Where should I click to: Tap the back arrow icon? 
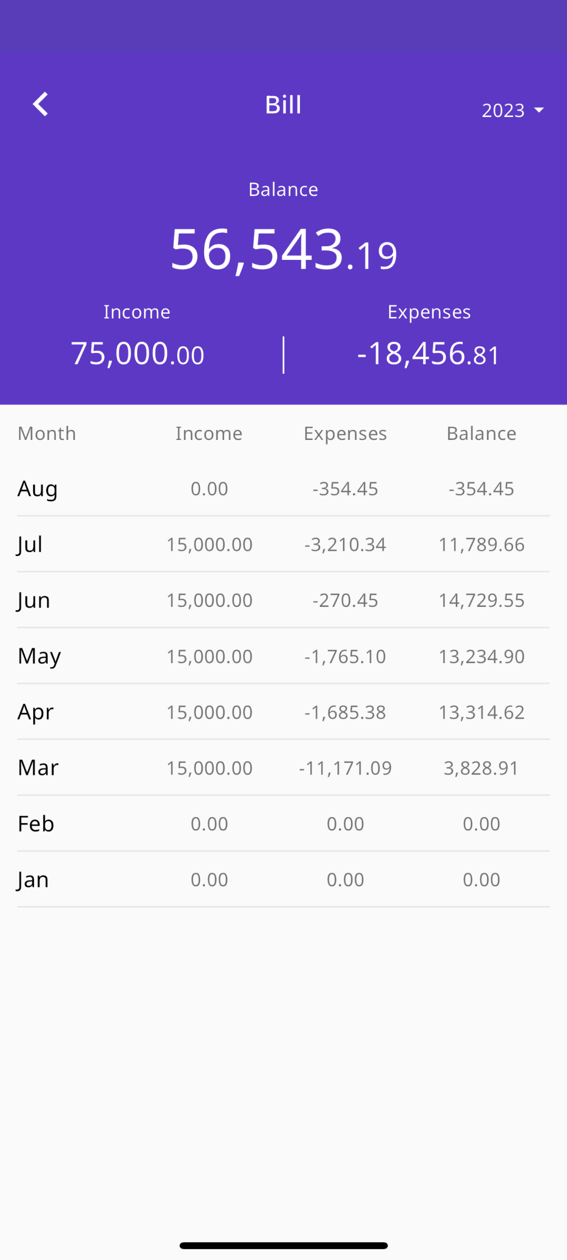(x=40, y=104)
